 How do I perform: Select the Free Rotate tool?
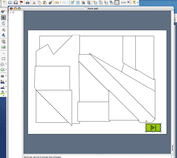tap(4, 23)
